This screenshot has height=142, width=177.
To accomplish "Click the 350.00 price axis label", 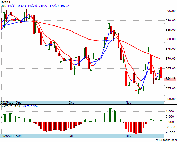I will [170, 99].
